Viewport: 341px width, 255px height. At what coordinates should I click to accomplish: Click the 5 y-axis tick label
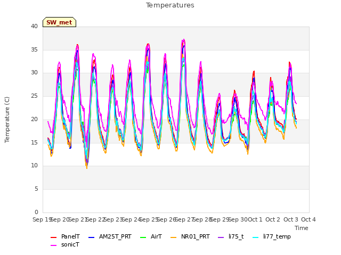[x=36, y=189]
